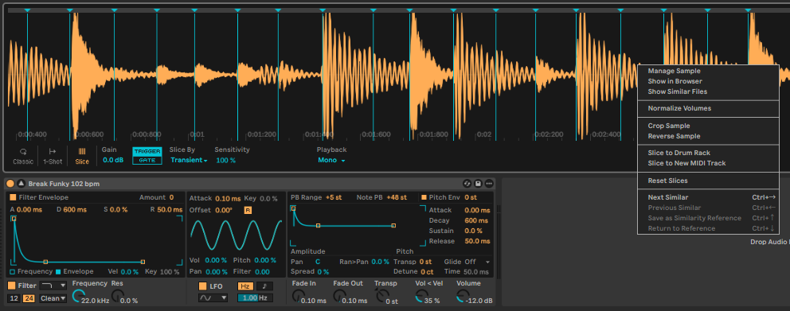Viewport: 790px width, 311px height.
Task: Select the TRIGGER playback button
Action: click(x=147, y=151)
